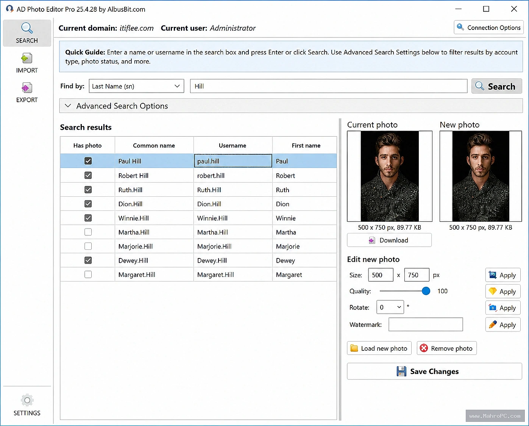The height and width of the screenshot is (426, 529).
Task: Expand Advanced Search Options
Action: (291, 106)
